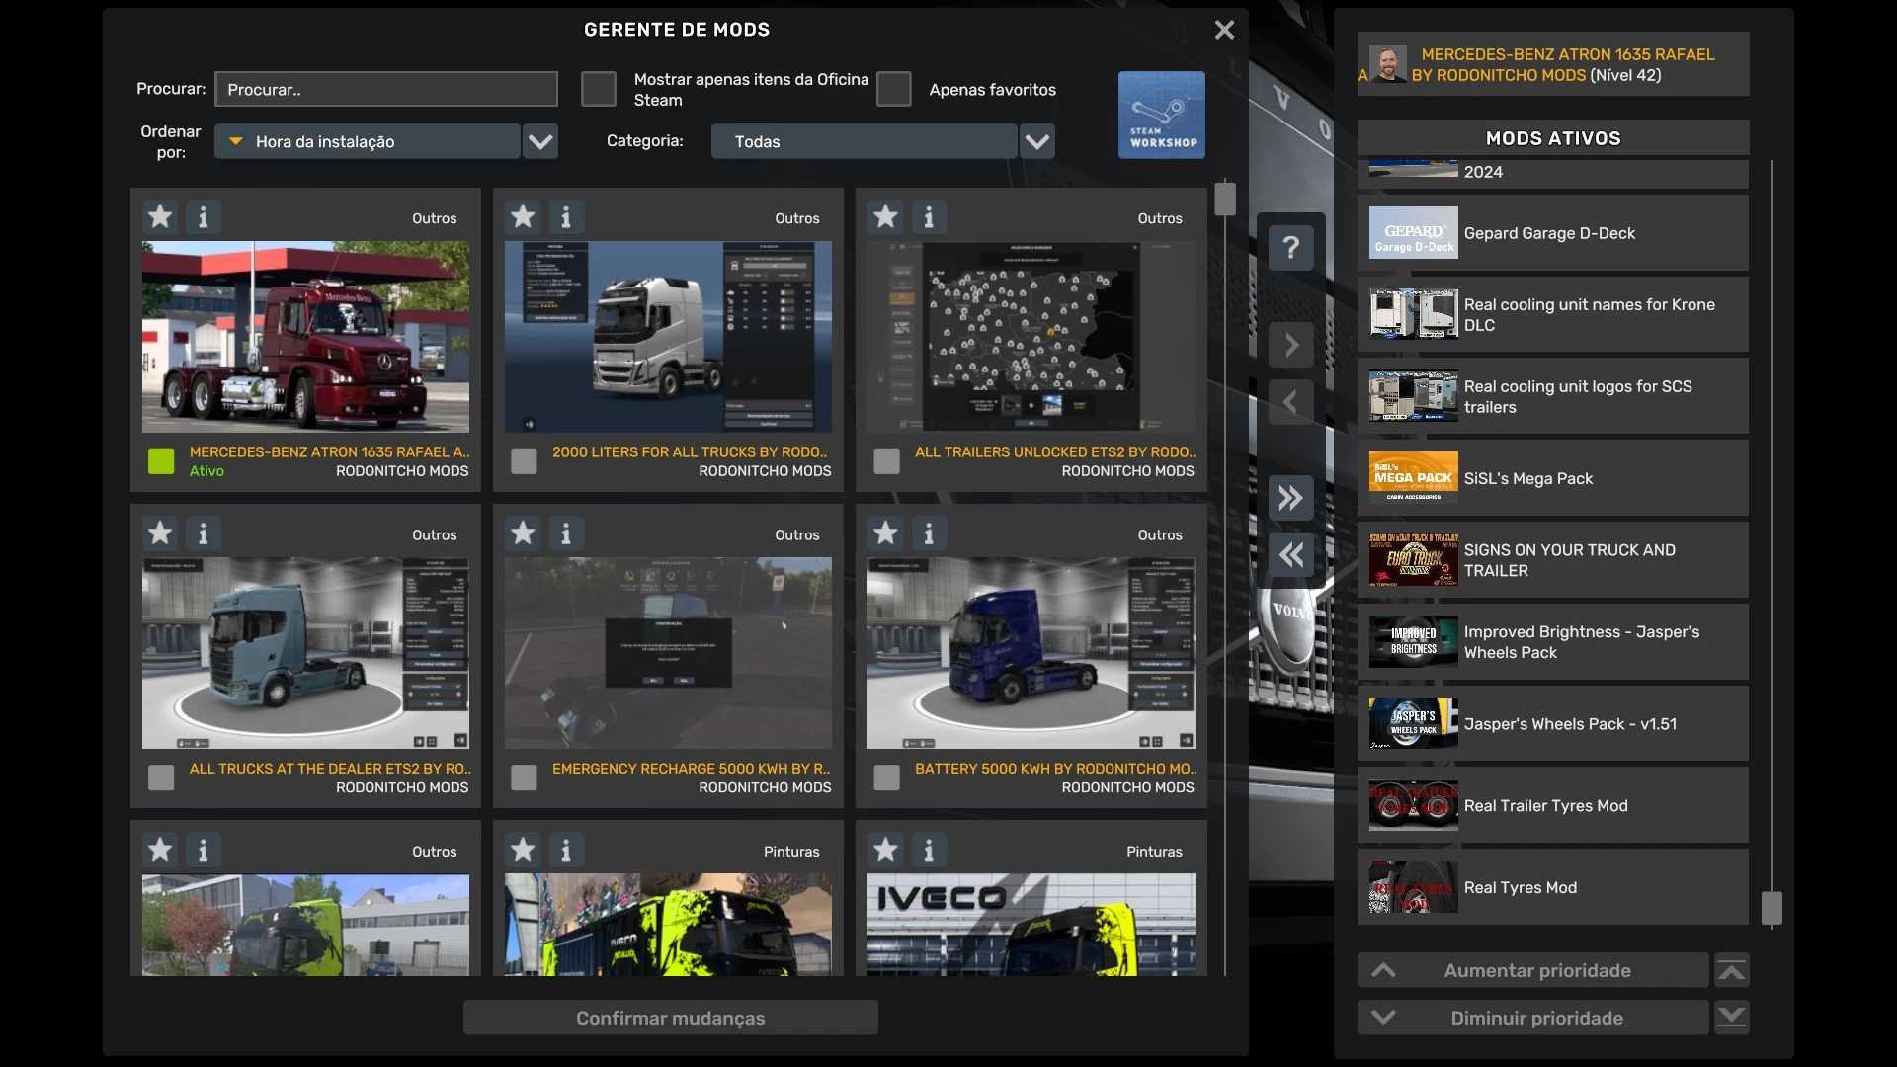This screenshot has height=1067, width=1897.
Task: Click the move-to-bottom priority icon
Action: pyautogui.click(x=1731, y=1018)
